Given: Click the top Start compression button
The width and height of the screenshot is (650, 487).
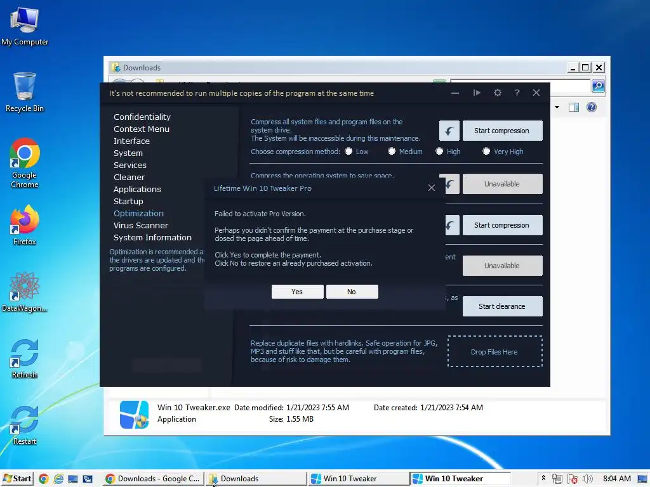Looking at the screenshot, I should click(502, 131).
